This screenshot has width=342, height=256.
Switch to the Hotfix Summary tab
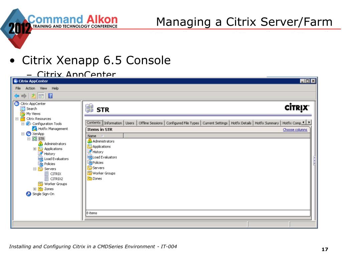pos(267,123)
